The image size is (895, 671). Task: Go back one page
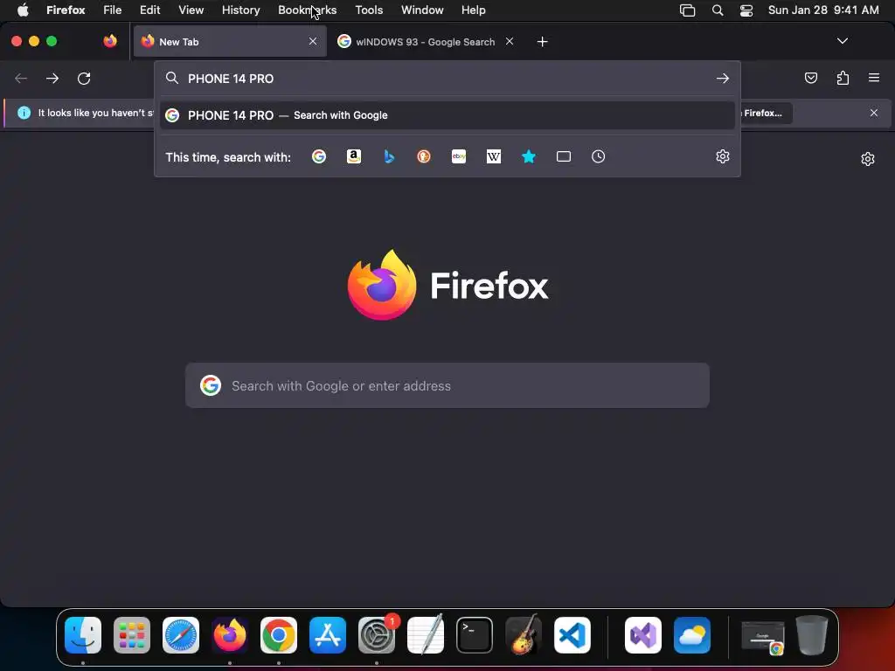tap(21, 78)
